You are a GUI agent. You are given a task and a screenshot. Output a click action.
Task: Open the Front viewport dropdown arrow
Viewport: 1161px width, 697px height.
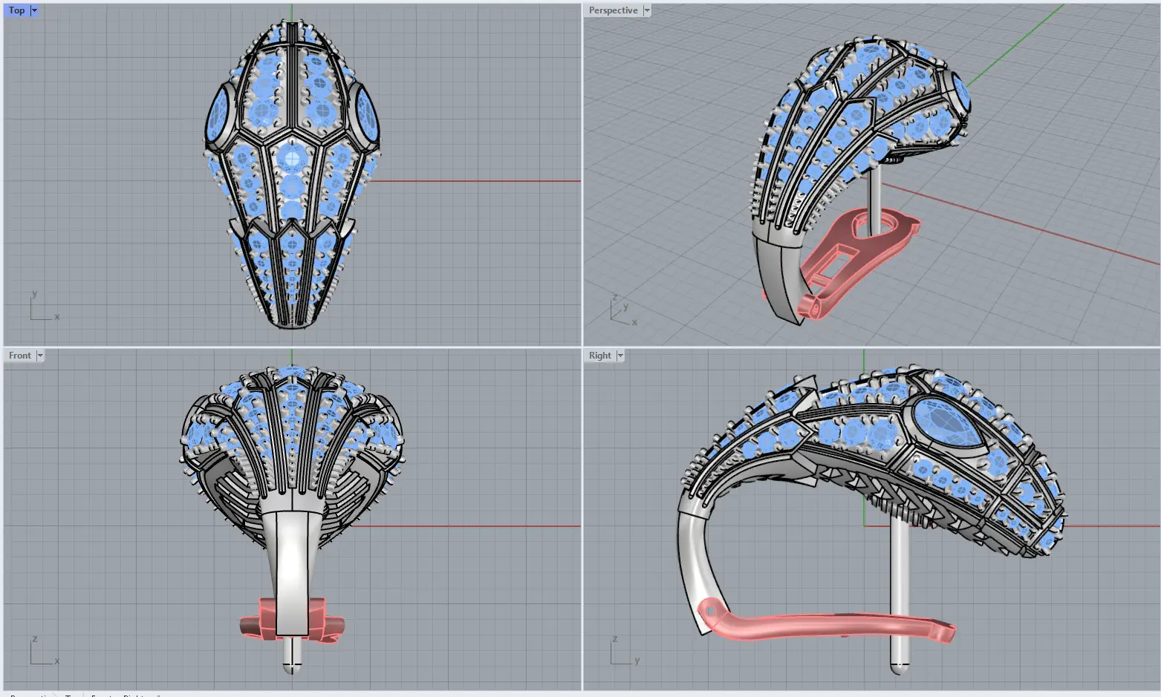click(x=40, y=356)
